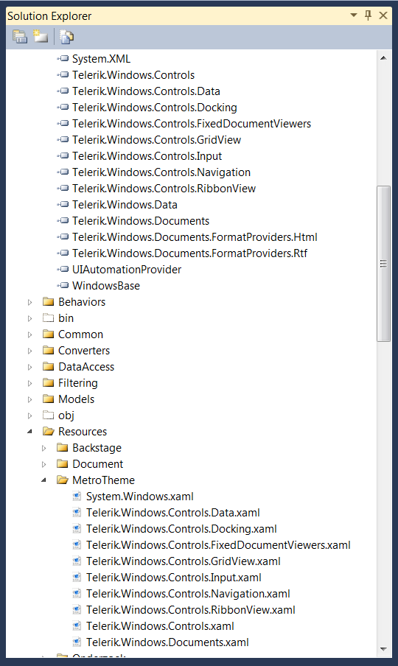This screenshot has height=666, width=398.
Task: Toggle the auto-hide pin icon
Action: [x=368, y=15]
